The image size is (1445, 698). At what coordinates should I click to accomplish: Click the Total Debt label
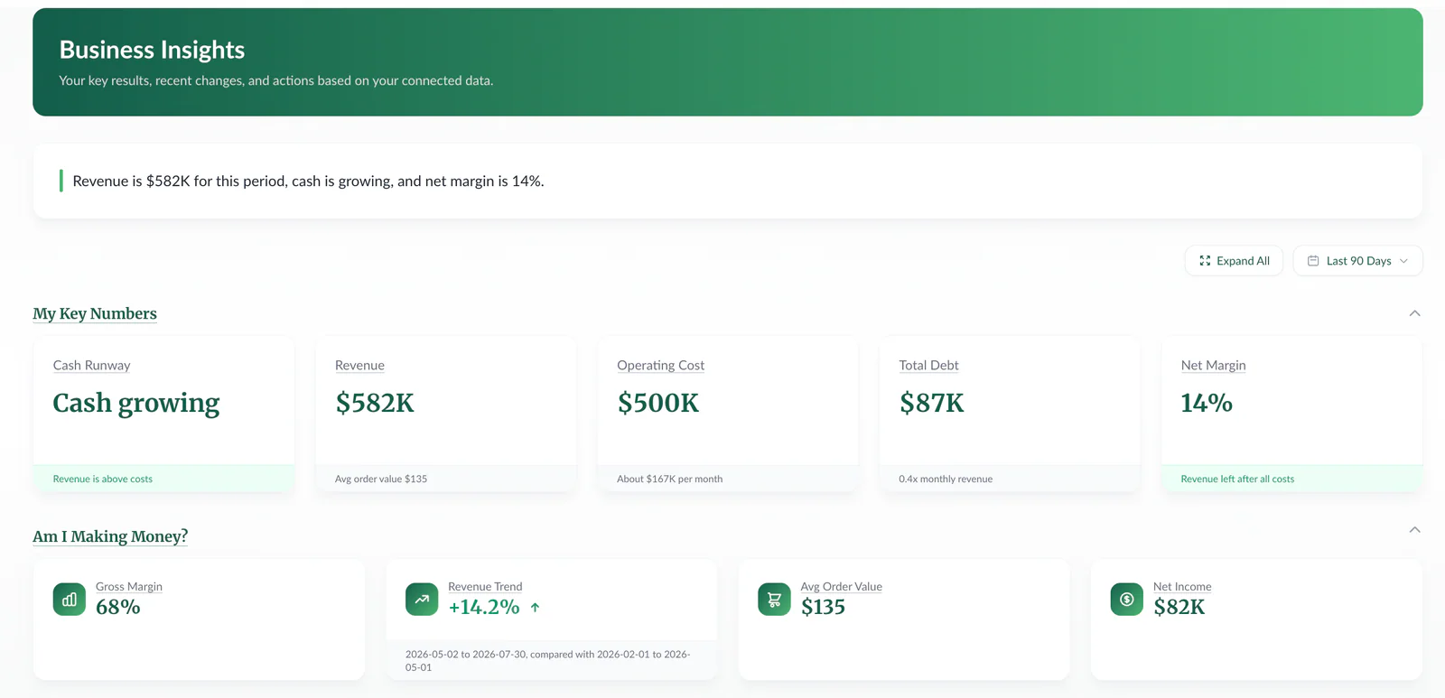(x=928, y=365)
